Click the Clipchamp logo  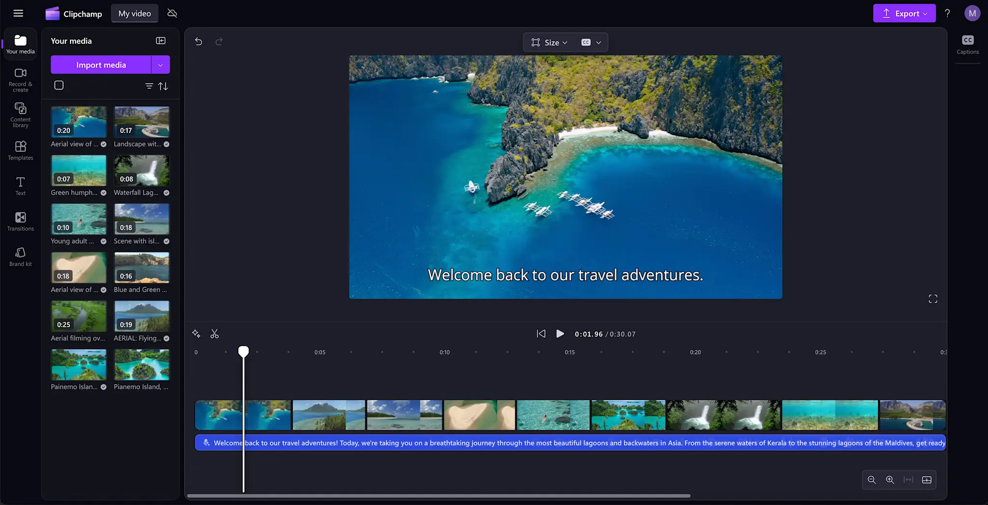(x=74, y=13)
